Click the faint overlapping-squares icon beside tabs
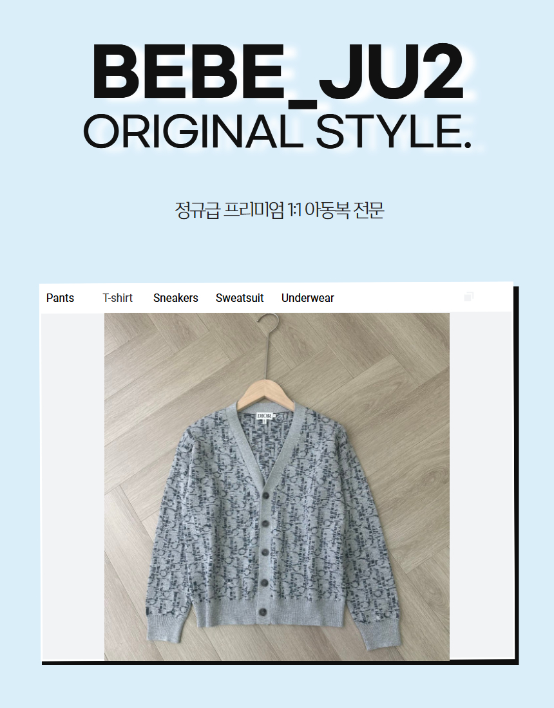This screenshot has width=554, height=708. coord(468,297)
